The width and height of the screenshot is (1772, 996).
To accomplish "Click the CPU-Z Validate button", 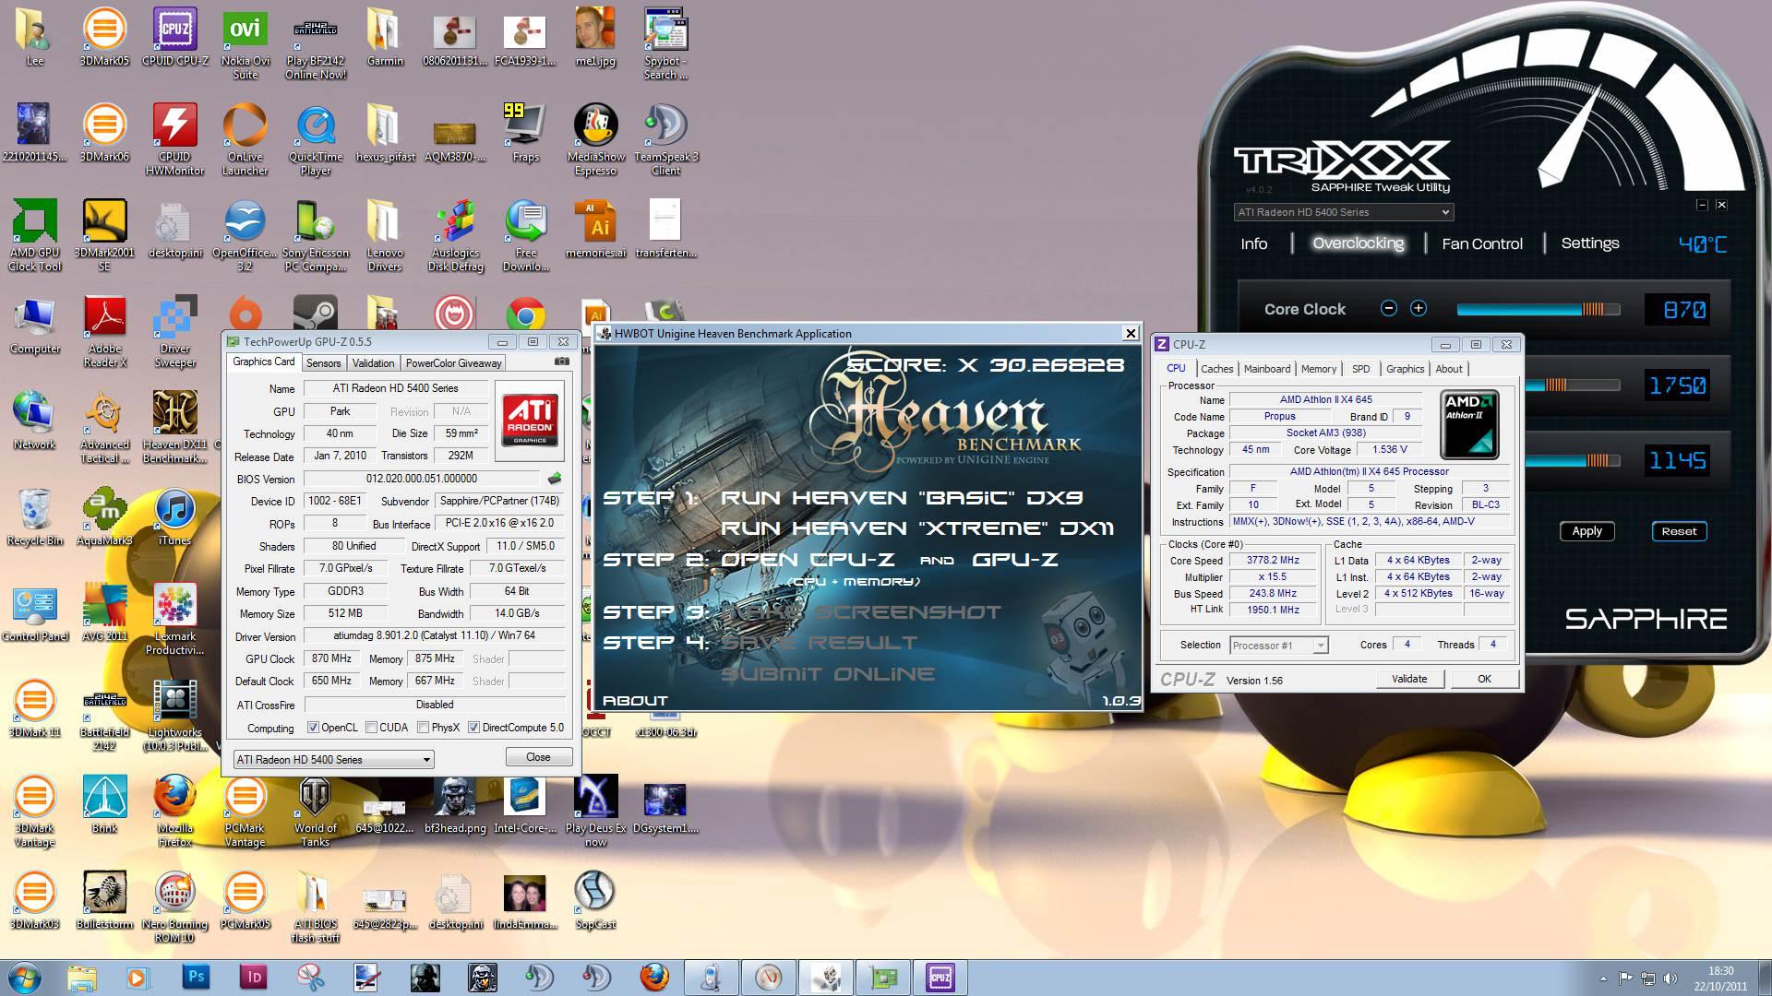I will click(x=1408, y=679).
